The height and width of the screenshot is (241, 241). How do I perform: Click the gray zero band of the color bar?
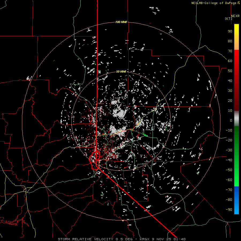coord(236,119)
